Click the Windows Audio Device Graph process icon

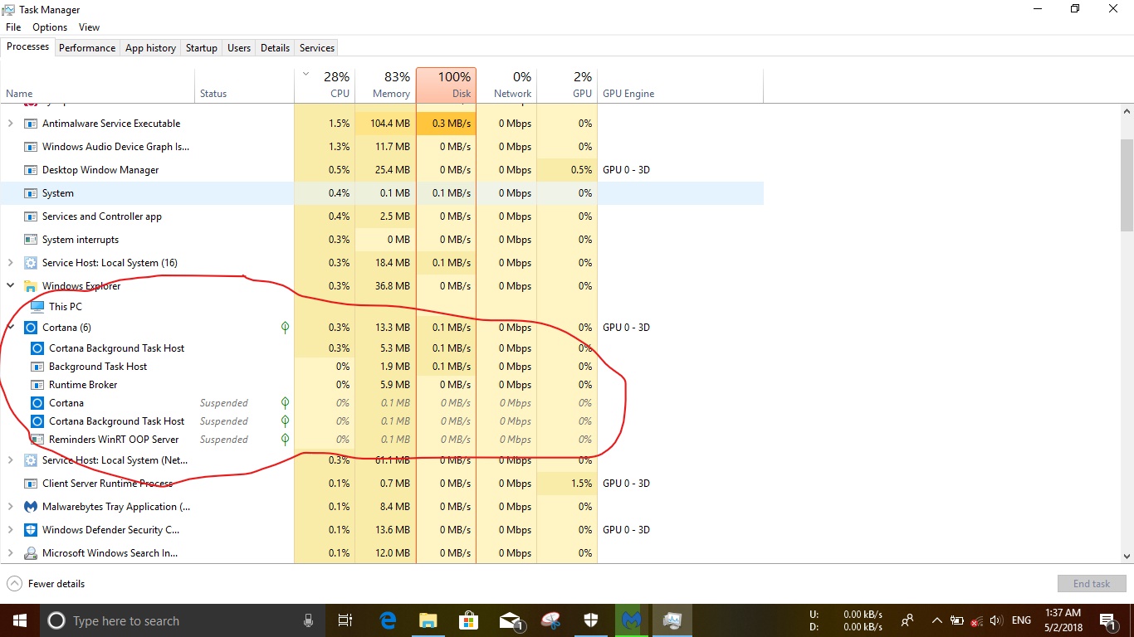[31, 147]
